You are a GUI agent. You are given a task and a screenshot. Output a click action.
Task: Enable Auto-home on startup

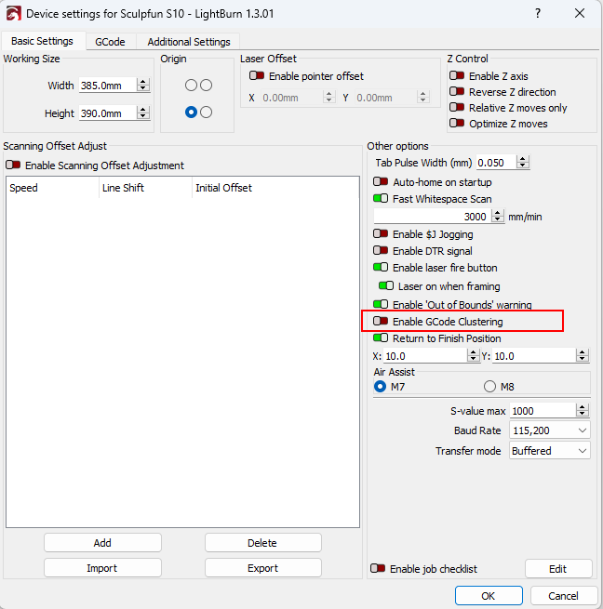[381, 182]
